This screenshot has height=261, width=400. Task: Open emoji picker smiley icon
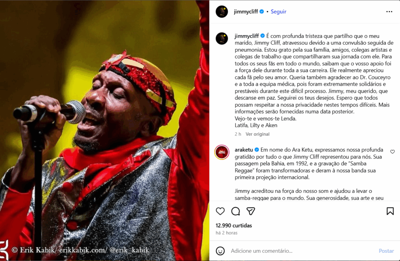tap(220, 251)
